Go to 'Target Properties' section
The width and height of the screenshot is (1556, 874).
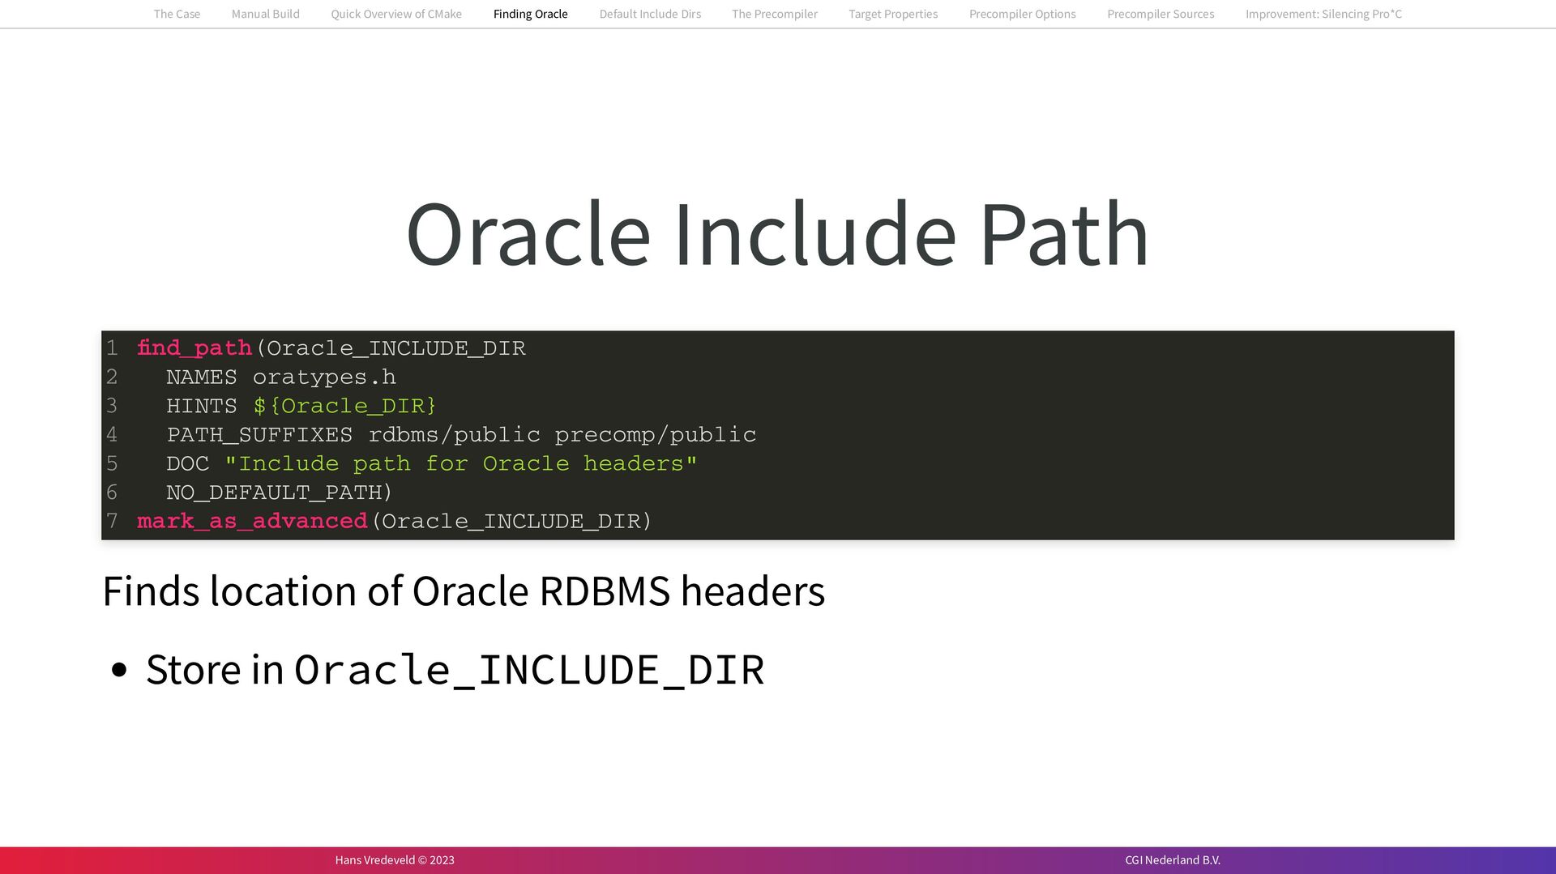pos(893,14)
